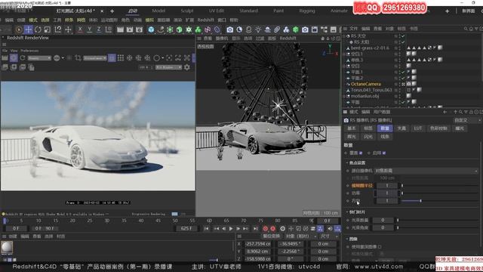Image resolution: width=483 pixels, height=272 pixels.
Task: Collapse the 快门叶片 section
Action: [347, 212]
